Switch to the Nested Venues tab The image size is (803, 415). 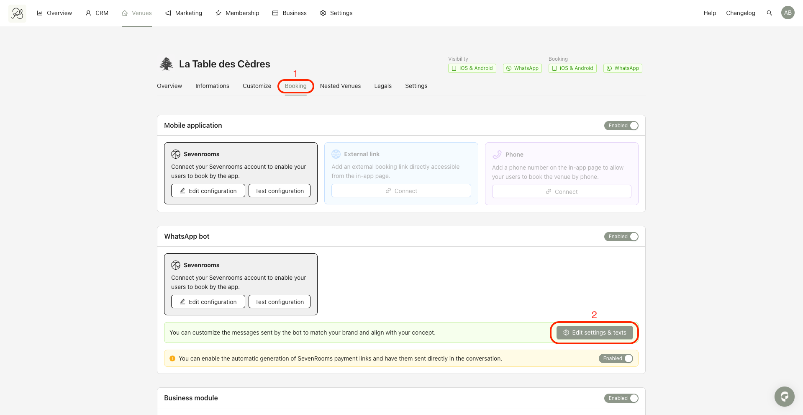coord(340,86)
